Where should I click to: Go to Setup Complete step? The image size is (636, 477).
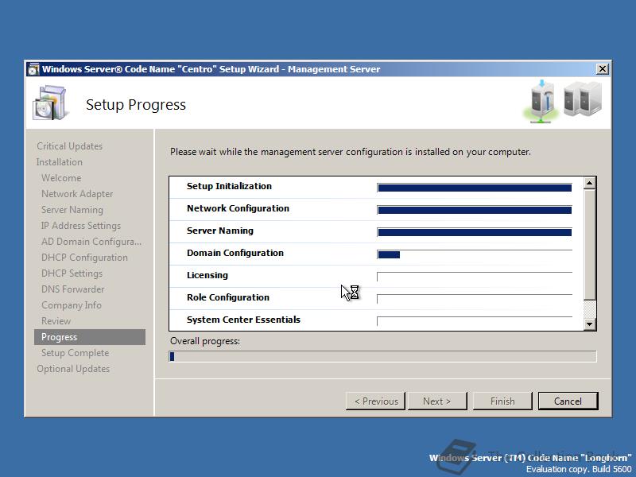click(x=75, y=353)
